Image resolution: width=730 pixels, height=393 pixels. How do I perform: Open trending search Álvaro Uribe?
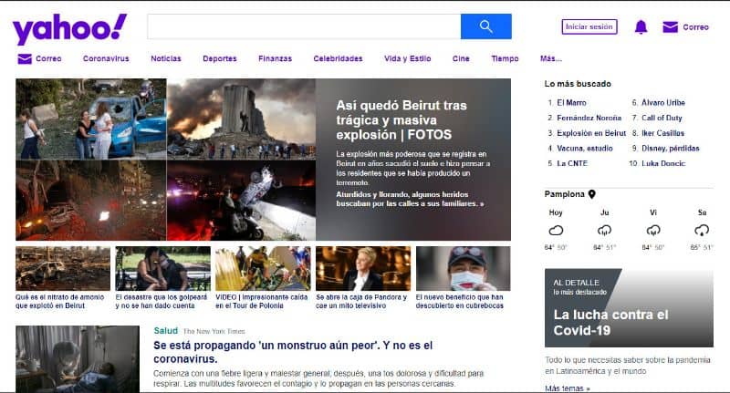pyautogui.click(x=663, y=103)
